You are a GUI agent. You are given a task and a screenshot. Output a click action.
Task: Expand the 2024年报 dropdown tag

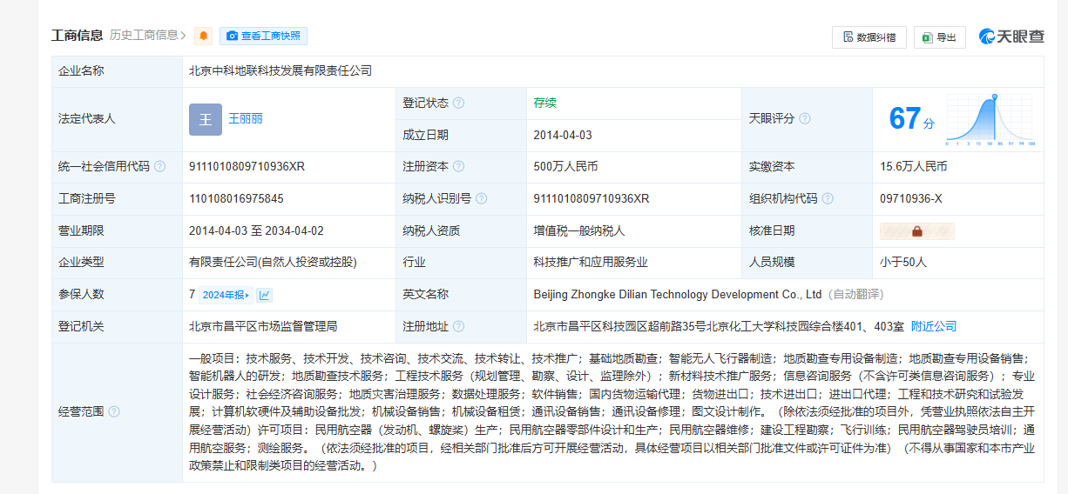click(226, 295)
